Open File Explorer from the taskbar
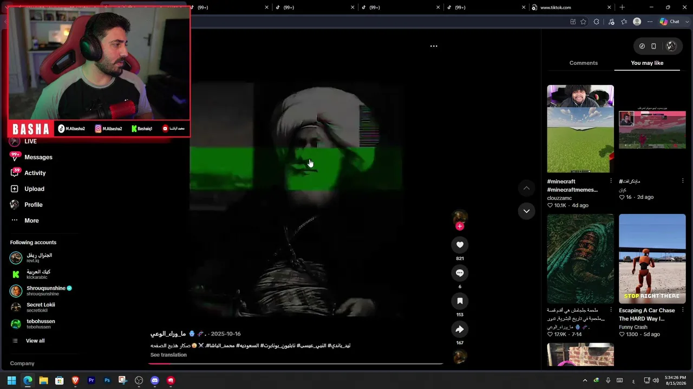The width and height of the screenshot is (693, 389). click(43, 380)
